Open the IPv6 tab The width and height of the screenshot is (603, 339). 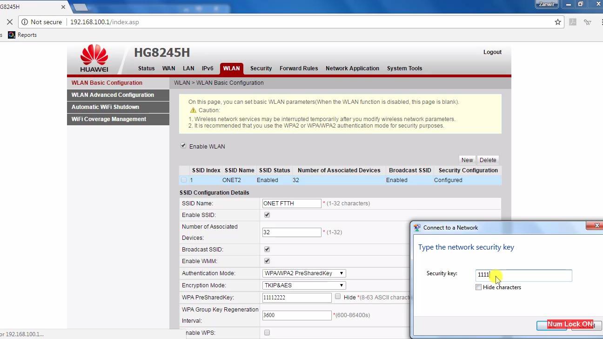click(x=208, y=68)
